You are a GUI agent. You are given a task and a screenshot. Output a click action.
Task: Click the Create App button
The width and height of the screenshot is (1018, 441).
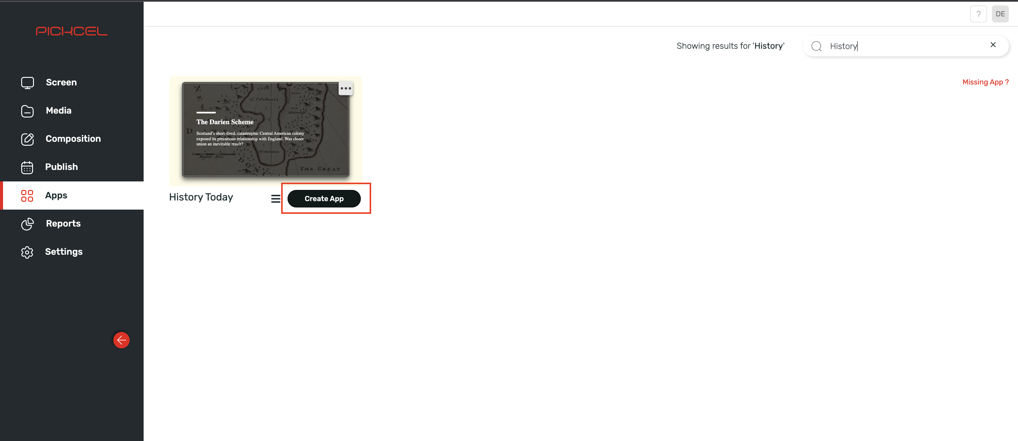coord(324,199)
